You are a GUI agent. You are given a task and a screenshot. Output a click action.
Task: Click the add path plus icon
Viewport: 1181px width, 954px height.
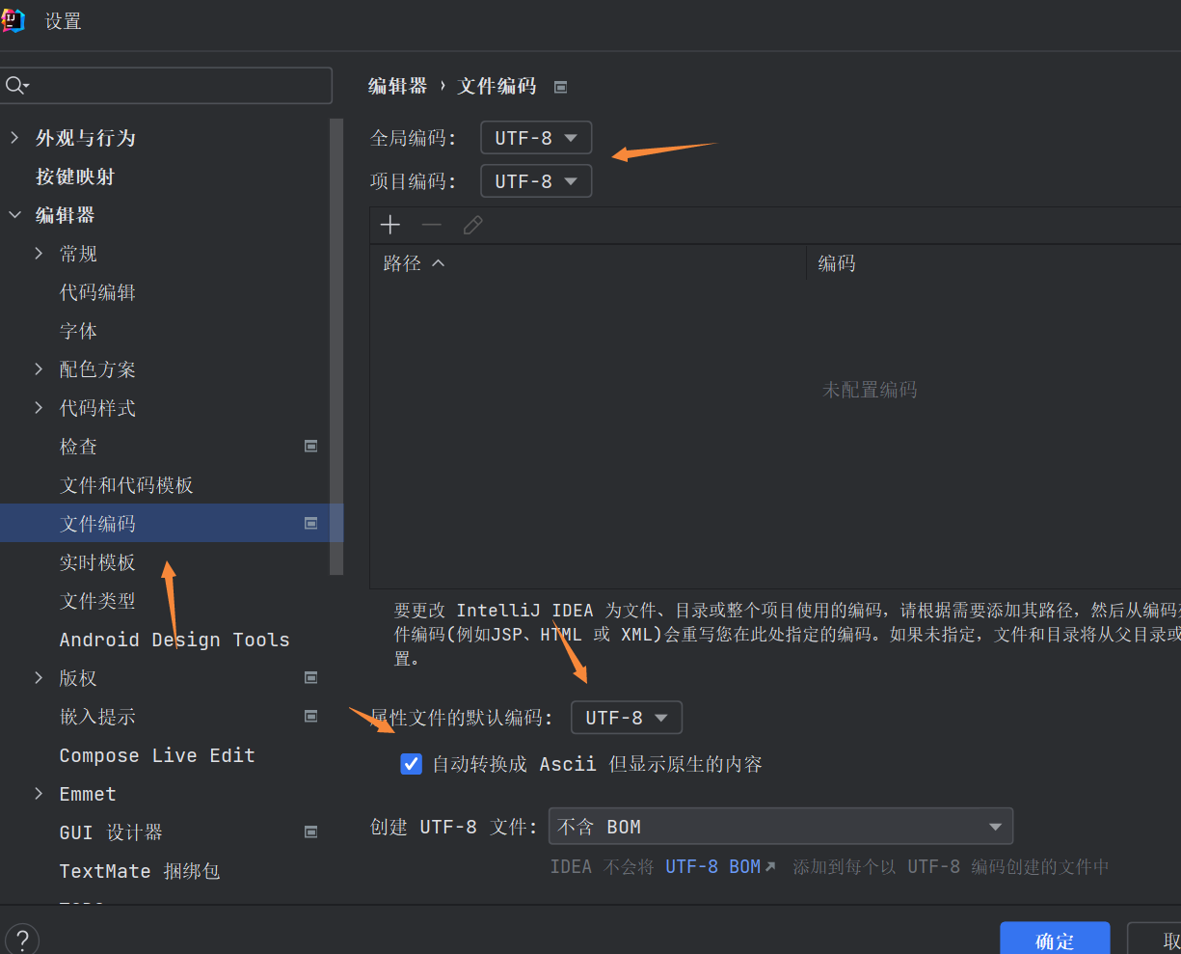point(390,225)
